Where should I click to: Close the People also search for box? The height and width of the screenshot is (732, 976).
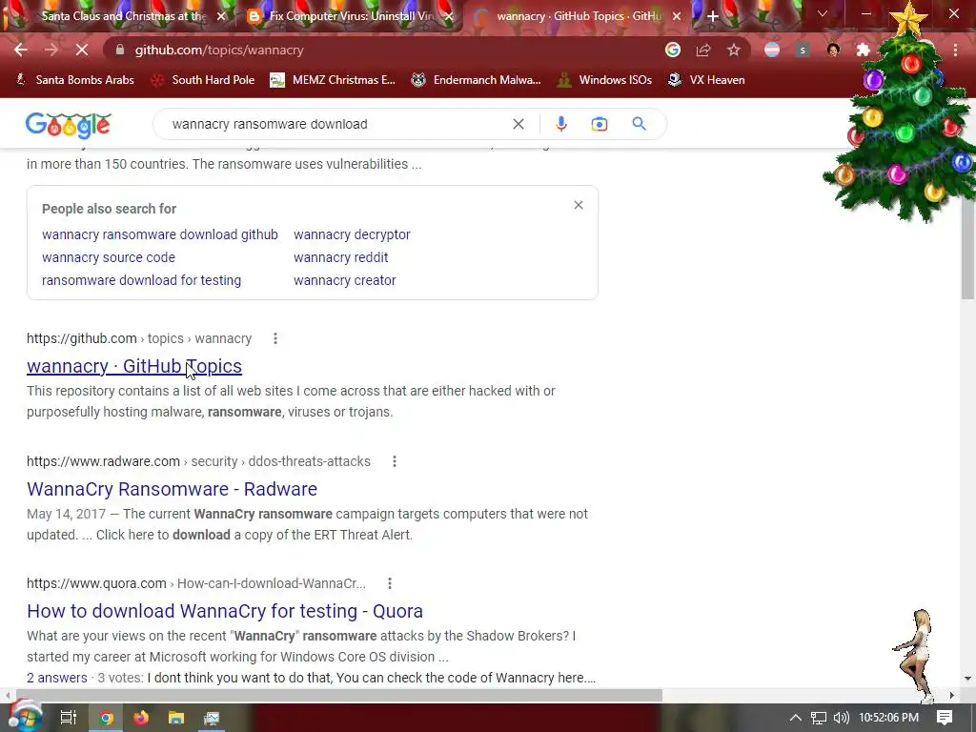pos(579,205)
